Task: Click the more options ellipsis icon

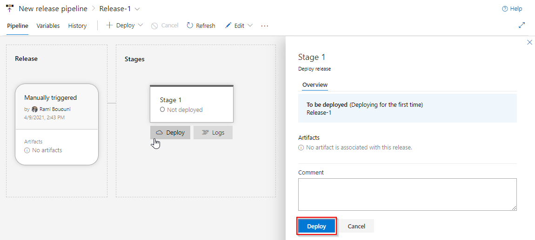Action: [265, 26]
